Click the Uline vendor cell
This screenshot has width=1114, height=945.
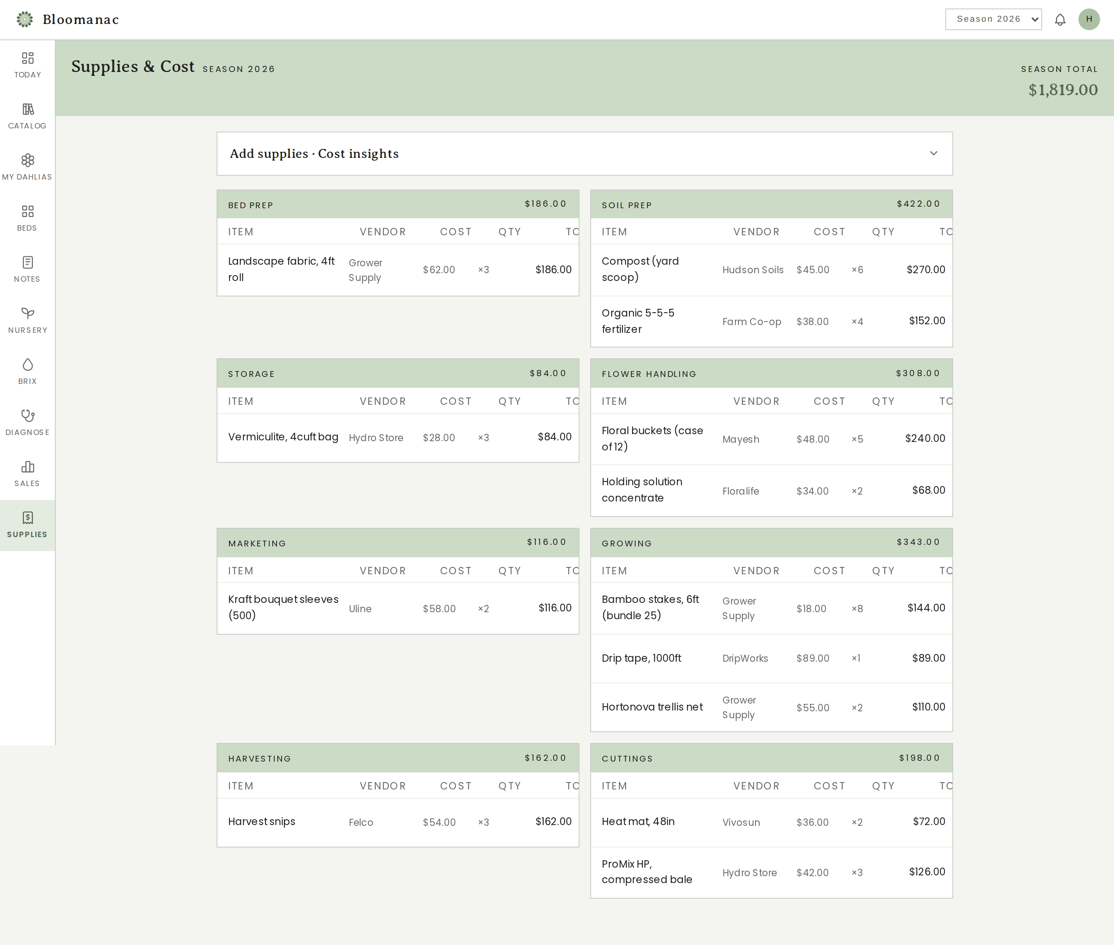[360, 609]
